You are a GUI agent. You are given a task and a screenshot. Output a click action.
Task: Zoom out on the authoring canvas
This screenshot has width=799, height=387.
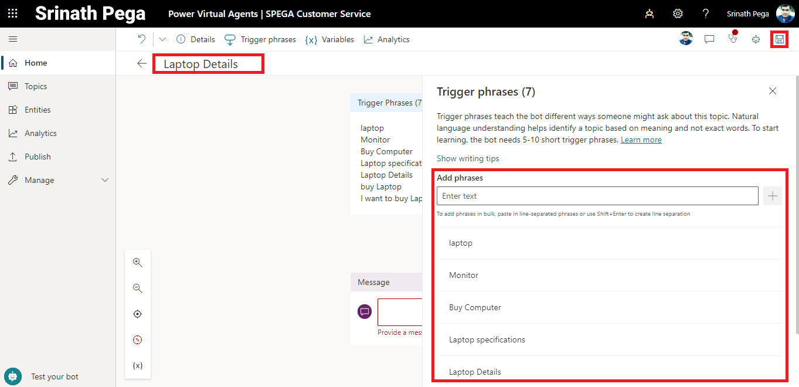click(x=138, y=288)
